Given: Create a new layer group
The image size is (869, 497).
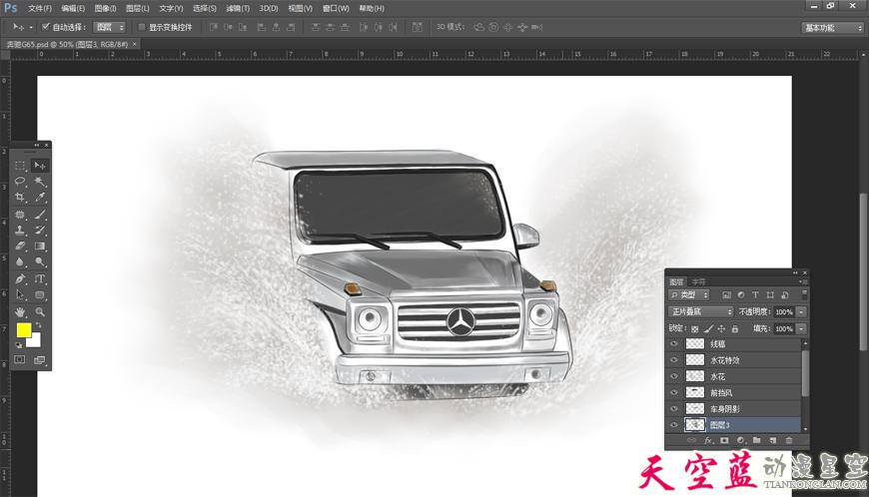Looking at the screenshot, I should pyautogui.click(x=756, y=440).
